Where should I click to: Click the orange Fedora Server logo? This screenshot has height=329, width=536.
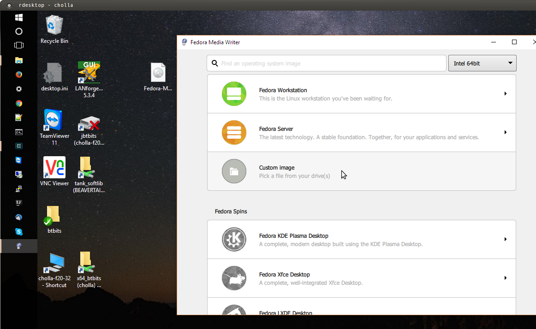[x=234, y=132]
